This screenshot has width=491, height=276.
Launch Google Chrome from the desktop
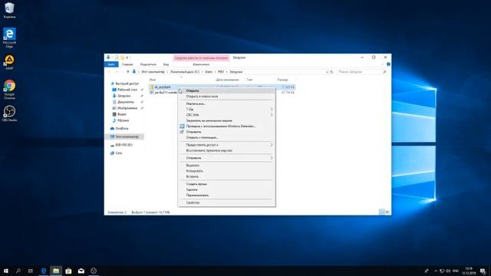(9, 90)
